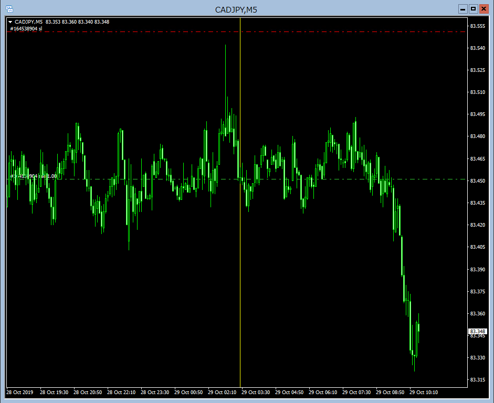Click the 83.525 price scale label

(478, 70)
